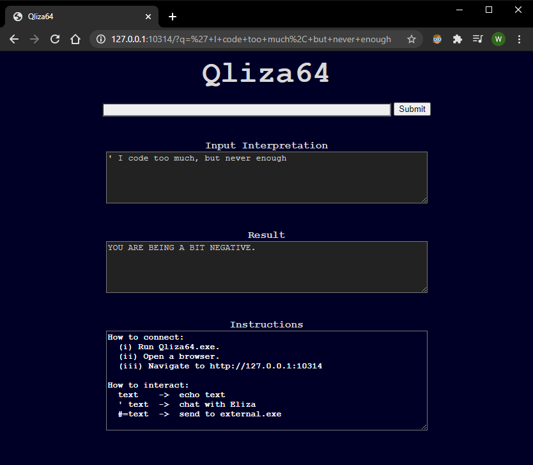View site information icon in address bar
The width and height of the screenshot is (533, 465).
click(x=101, y=39)
